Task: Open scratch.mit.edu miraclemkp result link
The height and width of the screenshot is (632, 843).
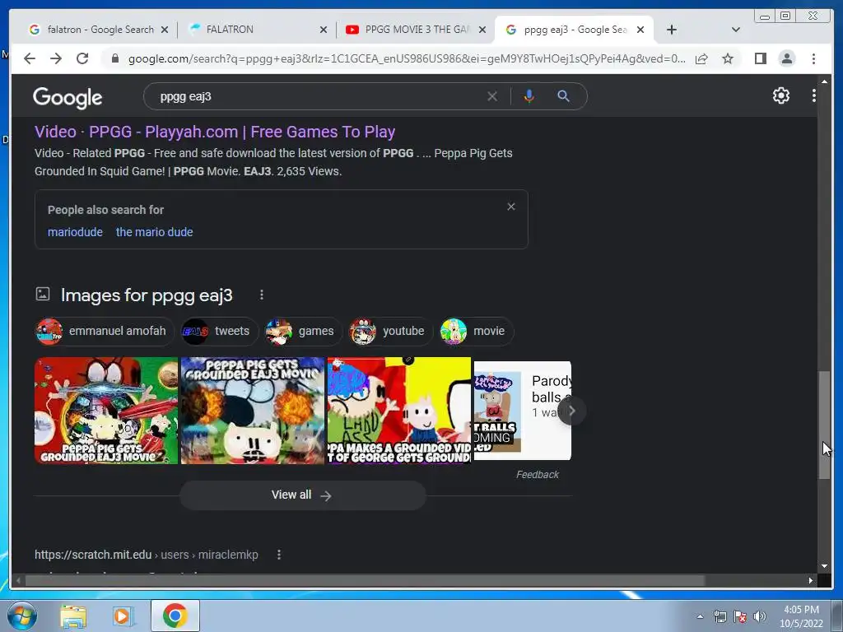Action: click(147, 555)
